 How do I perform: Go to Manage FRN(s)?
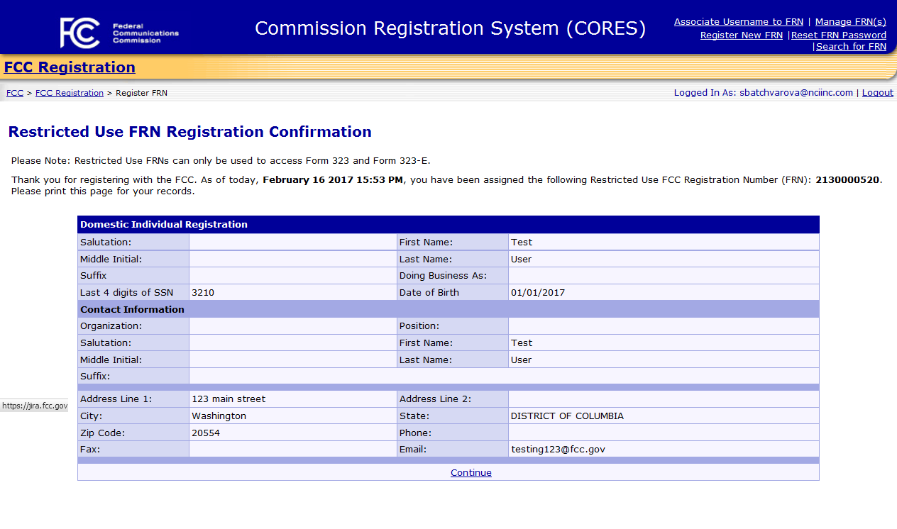pyautogui.click(x=850, y=22)
